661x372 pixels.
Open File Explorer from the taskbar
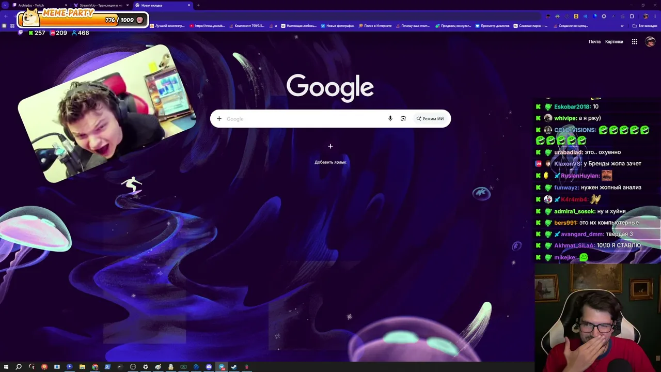tap(82, 367)
